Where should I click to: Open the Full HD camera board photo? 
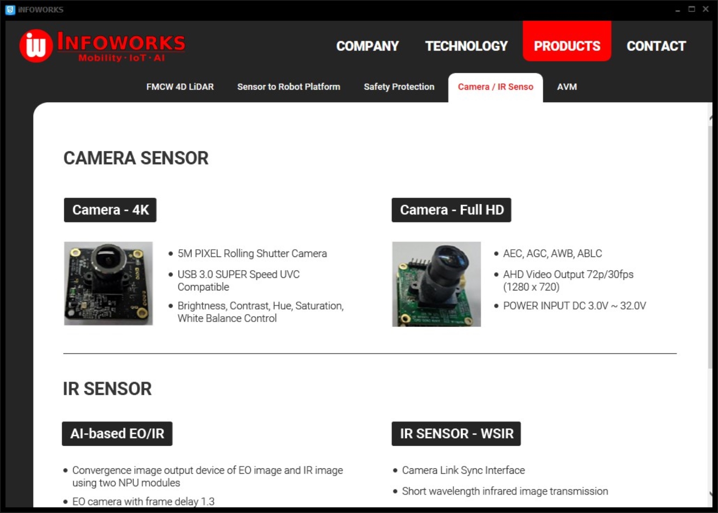[436, 284]
